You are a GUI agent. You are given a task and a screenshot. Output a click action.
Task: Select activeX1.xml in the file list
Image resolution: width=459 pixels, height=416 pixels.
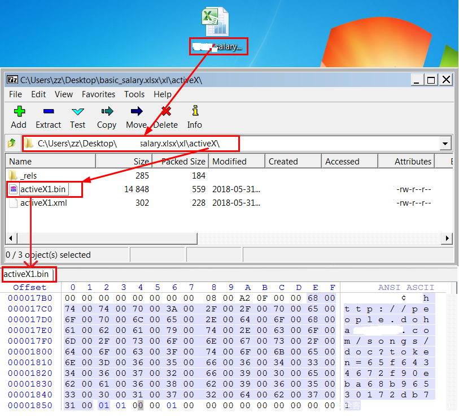(43, 203)
